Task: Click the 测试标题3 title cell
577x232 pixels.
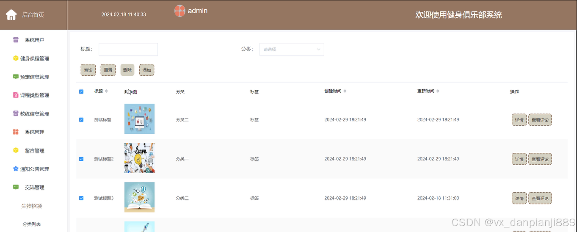Action: (104, 198)
